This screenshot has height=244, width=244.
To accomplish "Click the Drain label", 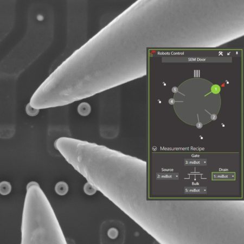I will 223,170.
